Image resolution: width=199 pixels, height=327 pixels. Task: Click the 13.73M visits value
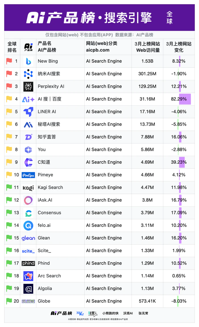click(x=148, y=124)
